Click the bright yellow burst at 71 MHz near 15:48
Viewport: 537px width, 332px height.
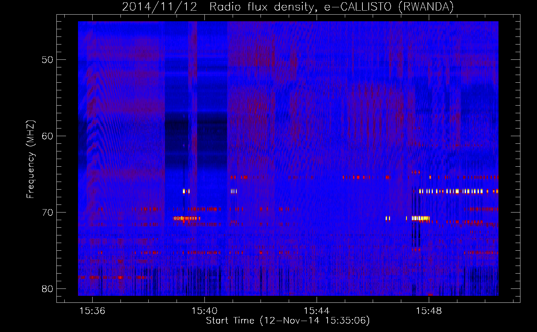point(421,218)
